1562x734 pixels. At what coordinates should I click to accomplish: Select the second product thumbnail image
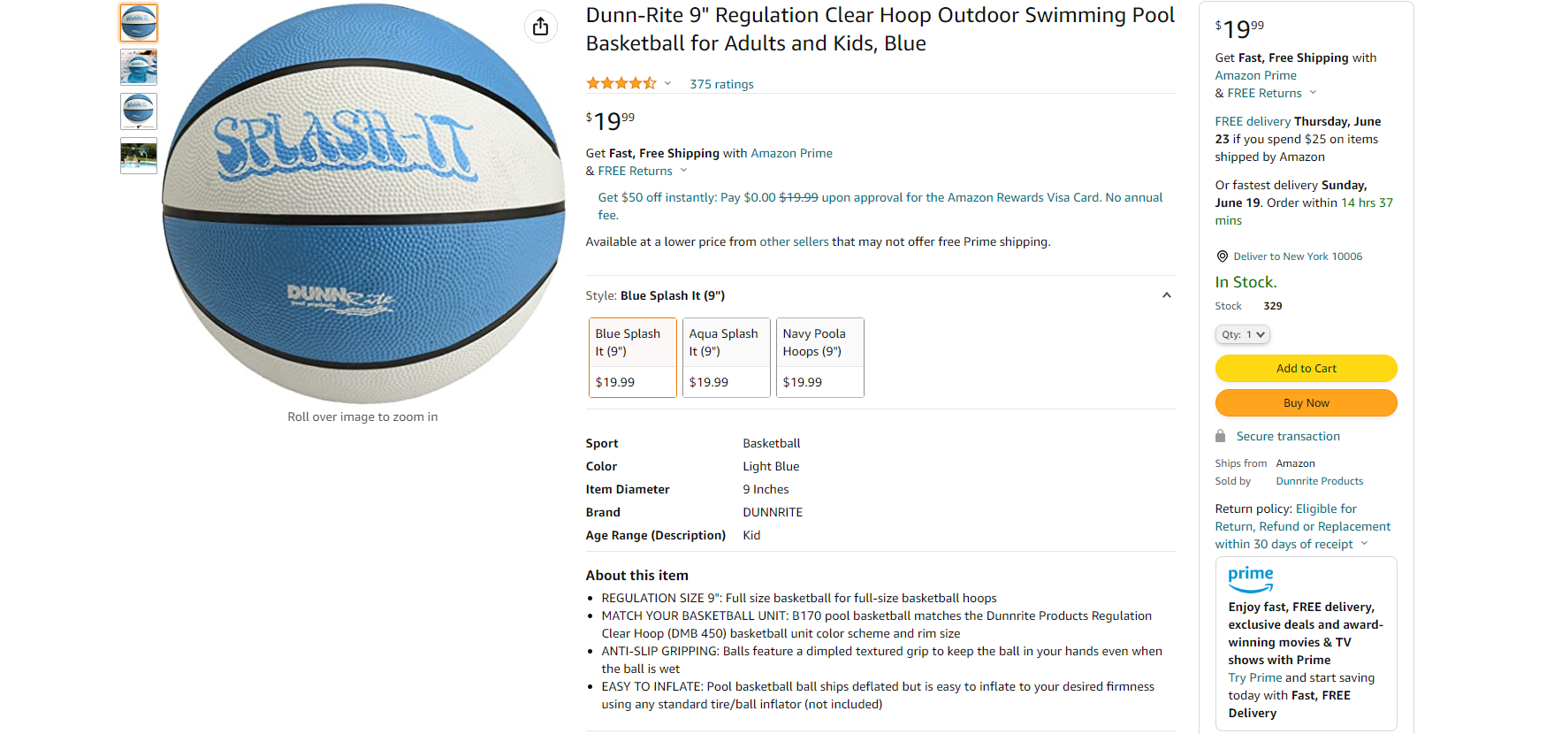tap(139, 67)
